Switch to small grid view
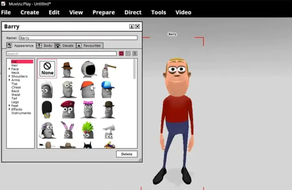Viewport: 292px width, 190px height. click(128, 54)
